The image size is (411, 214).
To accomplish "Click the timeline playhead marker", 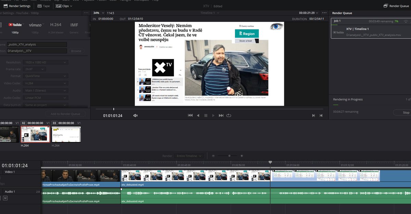I will 270,162.
